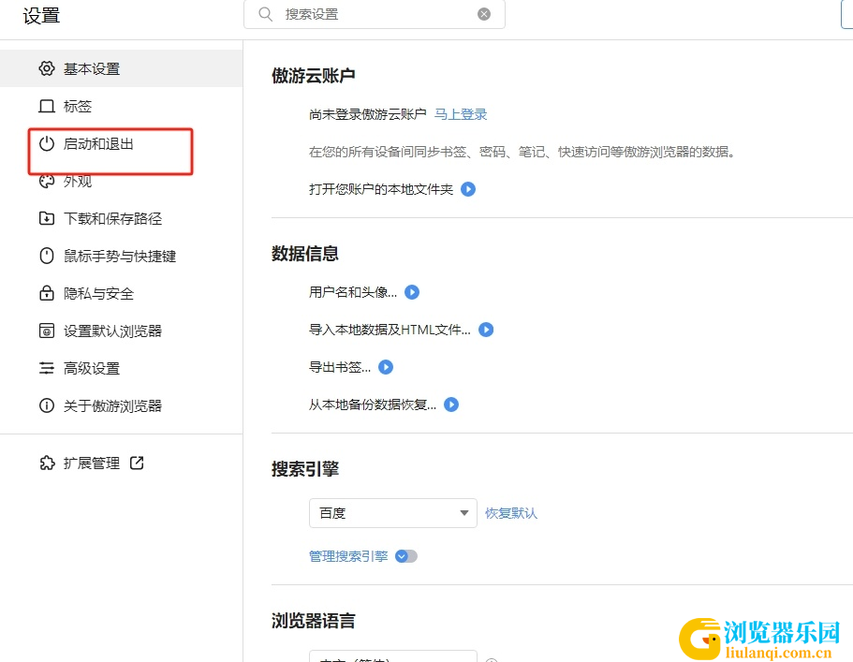Select 标签 in the sidebar
The width and height of the screenshot is (853, 662).
[122, 106]
